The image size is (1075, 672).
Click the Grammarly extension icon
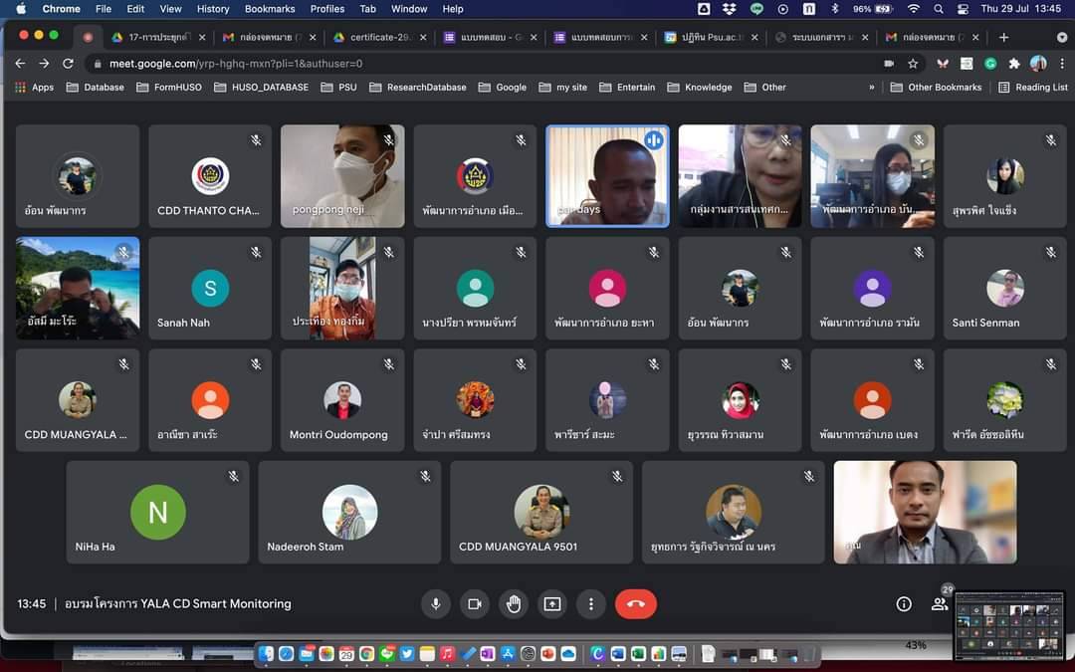coord(990,64)
